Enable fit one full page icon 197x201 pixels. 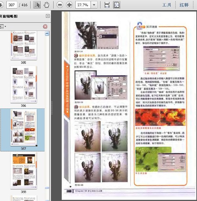pyautogui.click(x=117, y=5)
